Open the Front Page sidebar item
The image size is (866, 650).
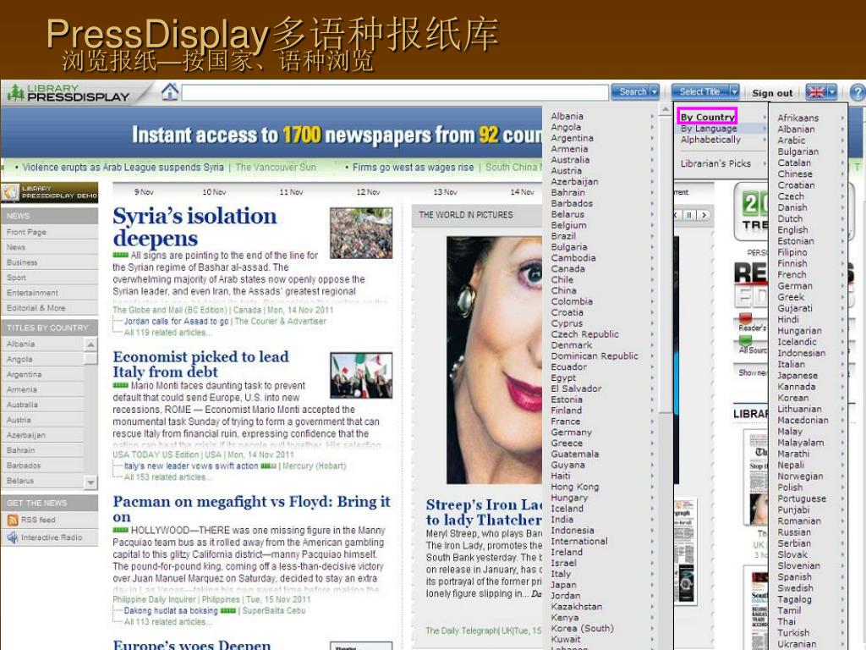coord(50,232)
